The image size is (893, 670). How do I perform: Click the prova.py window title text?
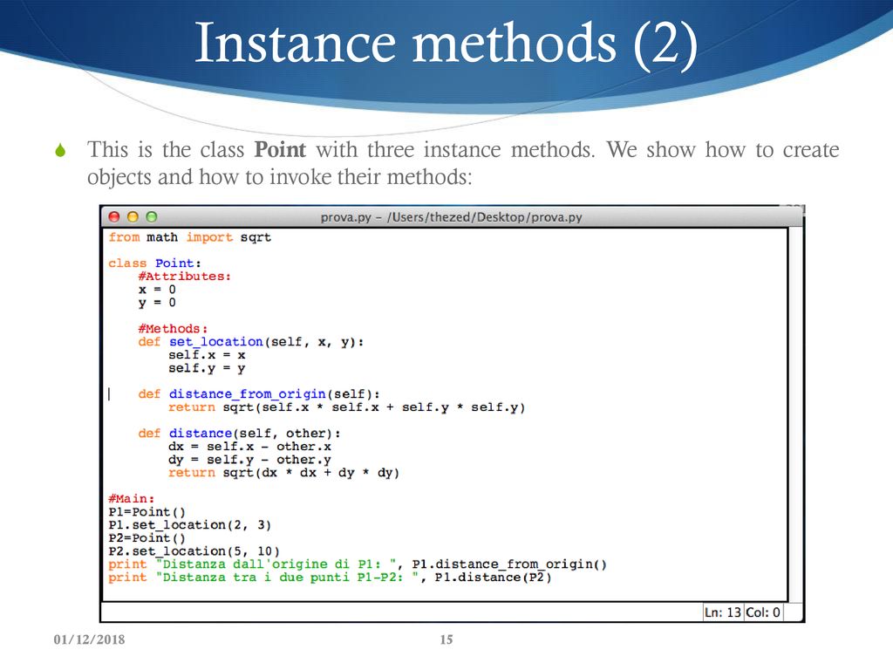click(451, 217)
